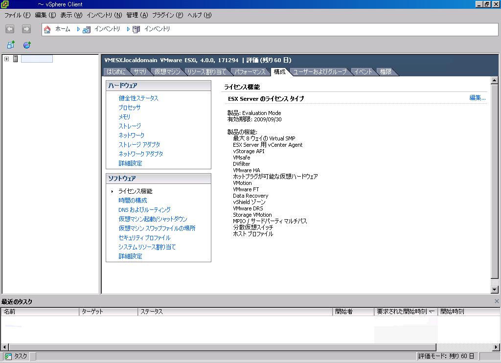Screen dimensions: 501x363
Task: Click the globe toolbar icon with plus
Action: tap(27, 45)
